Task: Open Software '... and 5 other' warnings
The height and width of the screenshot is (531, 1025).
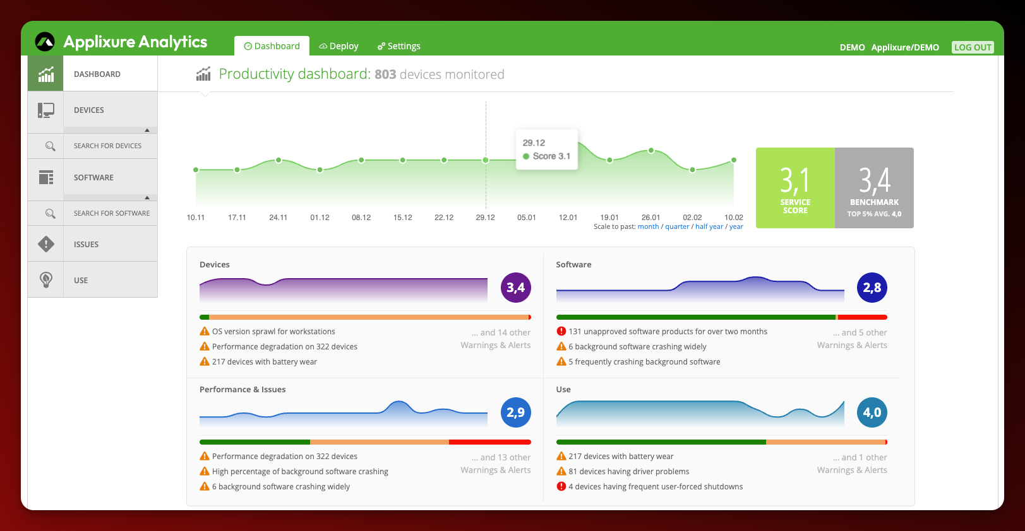Action: pos(852,339)
